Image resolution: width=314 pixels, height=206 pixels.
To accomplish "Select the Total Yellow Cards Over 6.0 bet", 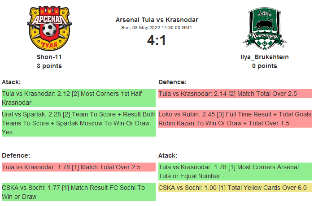I will (x=235, y=188).
